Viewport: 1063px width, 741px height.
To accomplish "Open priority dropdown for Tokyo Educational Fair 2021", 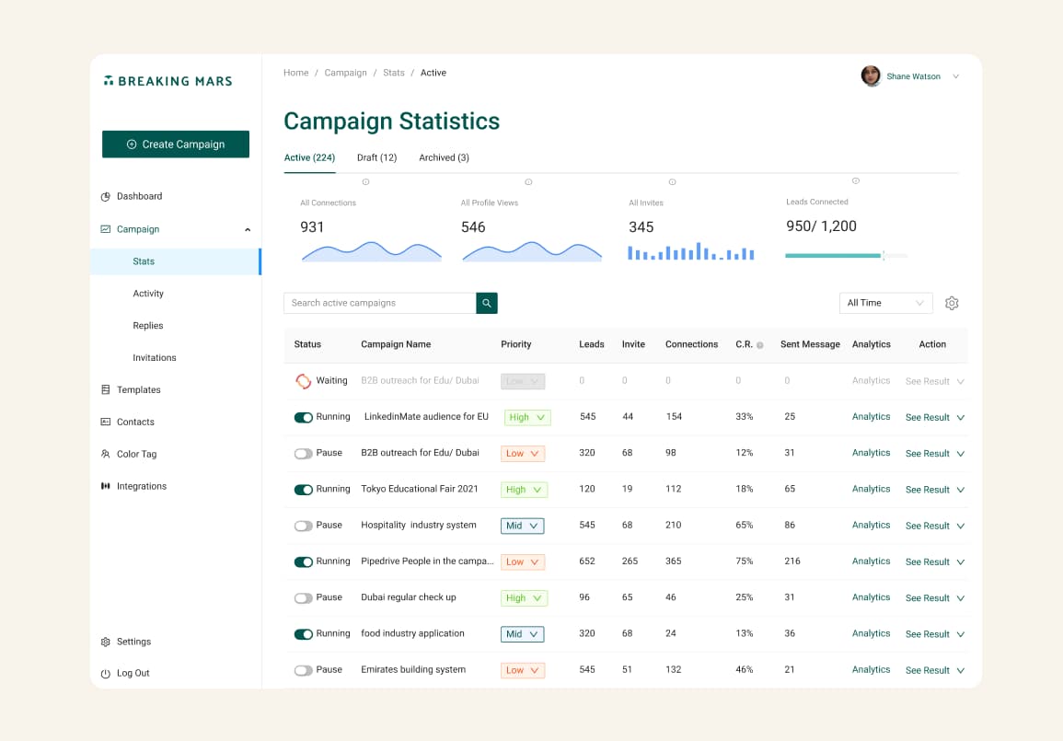I will 526,490.
